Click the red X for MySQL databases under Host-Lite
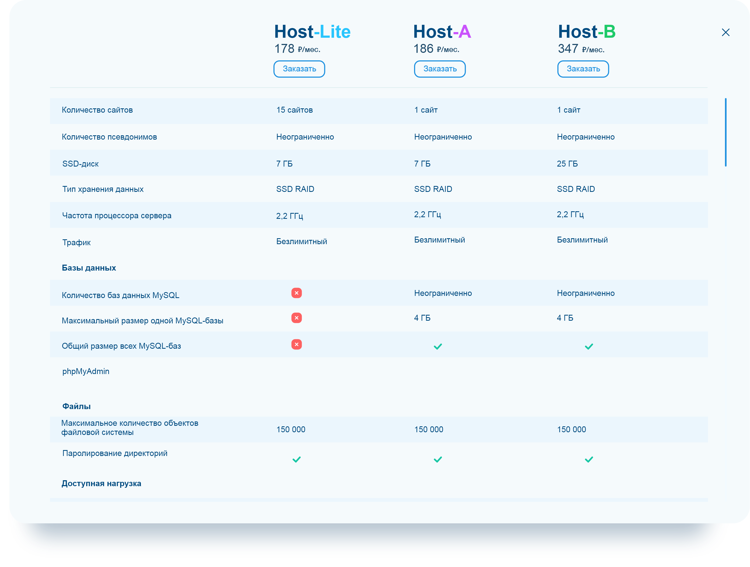 (x=297, y=293)
